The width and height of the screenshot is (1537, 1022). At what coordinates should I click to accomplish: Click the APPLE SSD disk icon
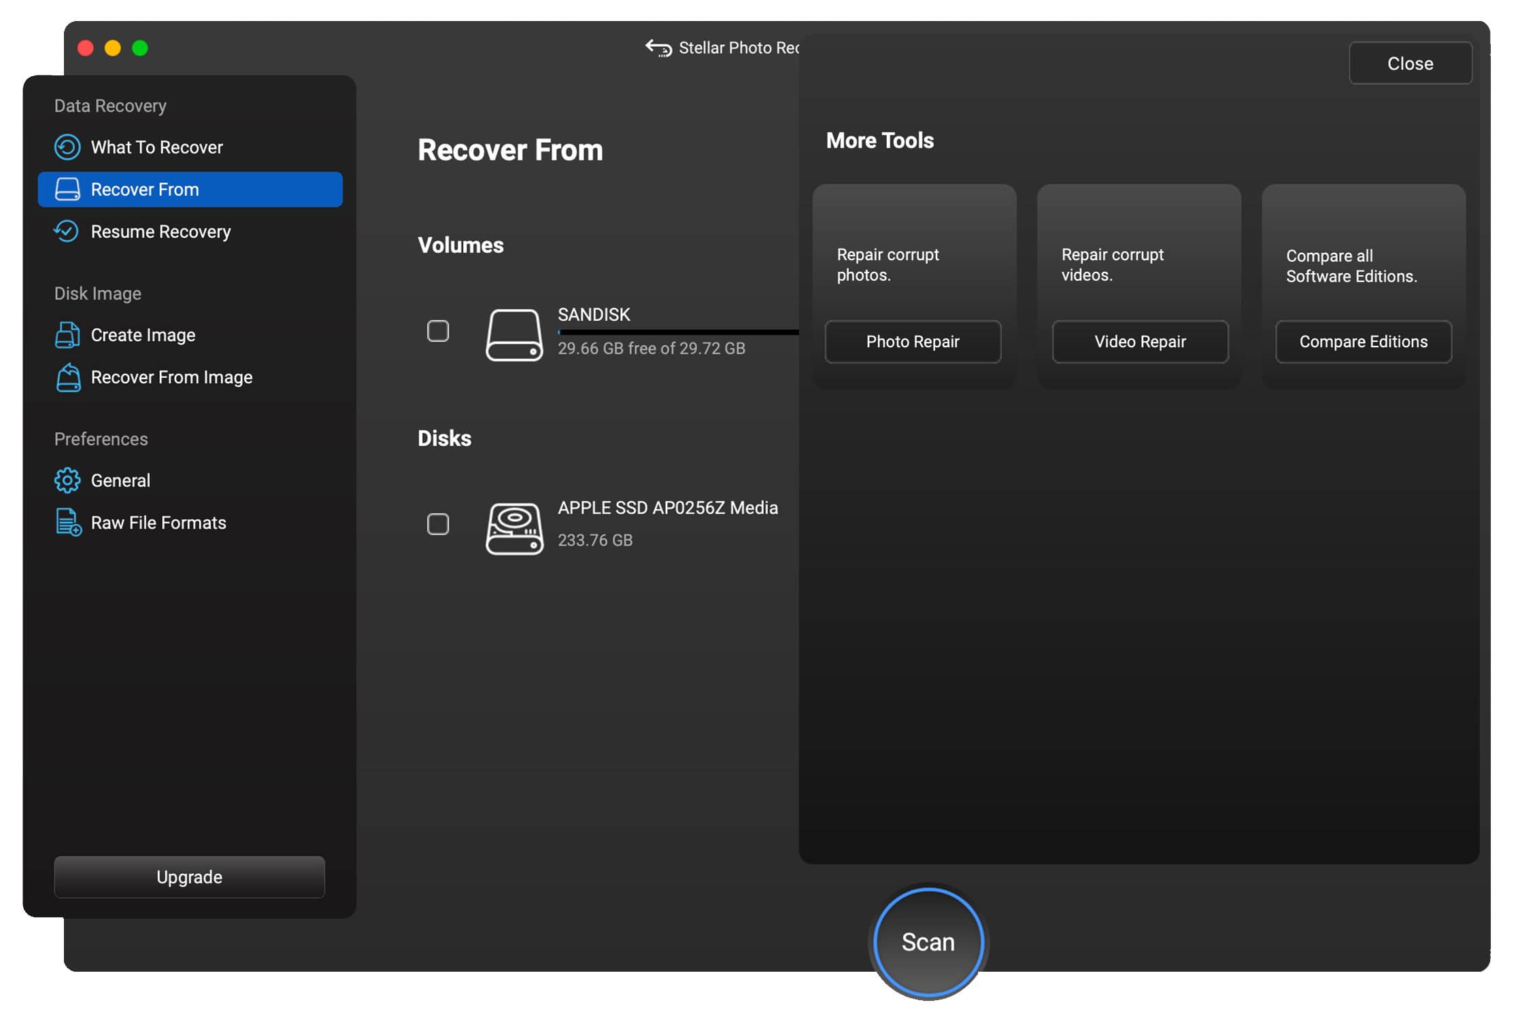(x=514, y=528)
